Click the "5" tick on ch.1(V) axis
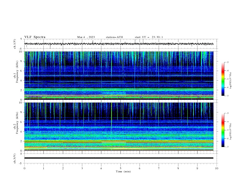Viewport: 244px width, 189px height. click(21, 39)
